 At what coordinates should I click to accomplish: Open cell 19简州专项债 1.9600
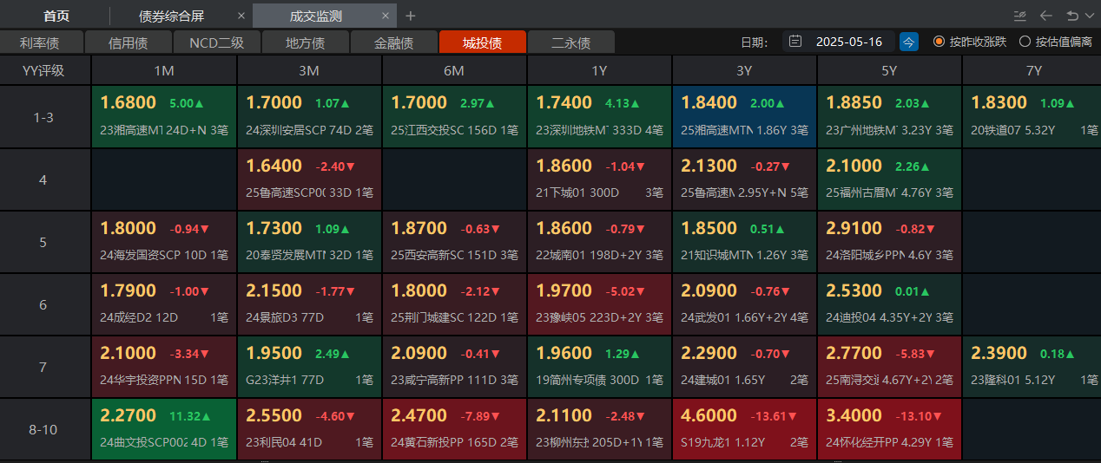tap(599, 367)
